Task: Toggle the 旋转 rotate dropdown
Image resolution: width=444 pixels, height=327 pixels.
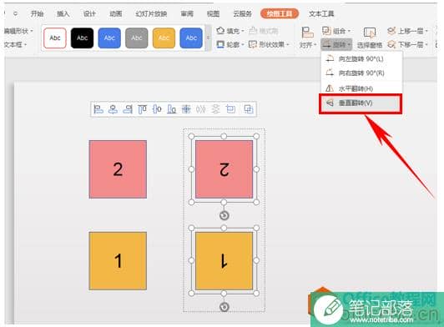Action: coord(336,44)
